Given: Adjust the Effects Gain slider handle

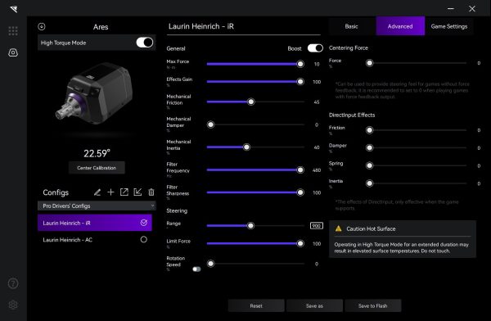Looking at the screenshot, I should tap(300, 82).
